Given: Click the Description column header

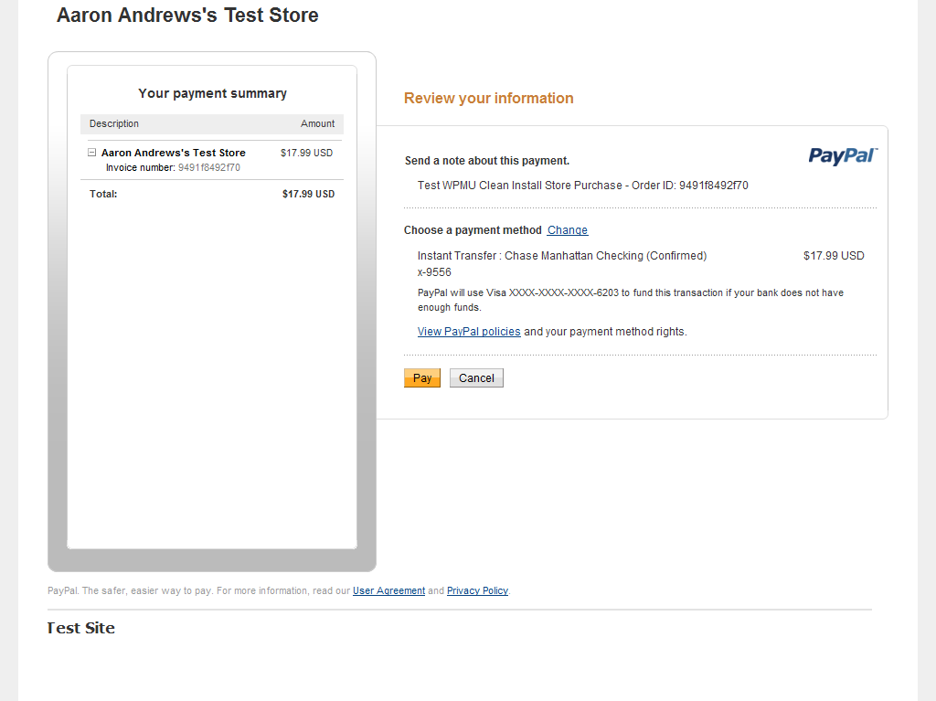Looking at the screenshot, I should tap(114, 124).
